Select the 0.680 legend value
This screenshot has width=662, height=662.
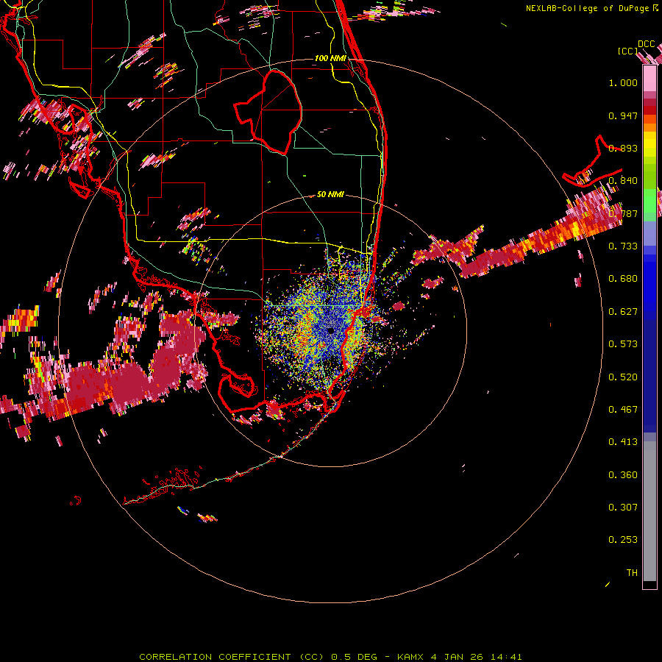[x=623, y=279]
